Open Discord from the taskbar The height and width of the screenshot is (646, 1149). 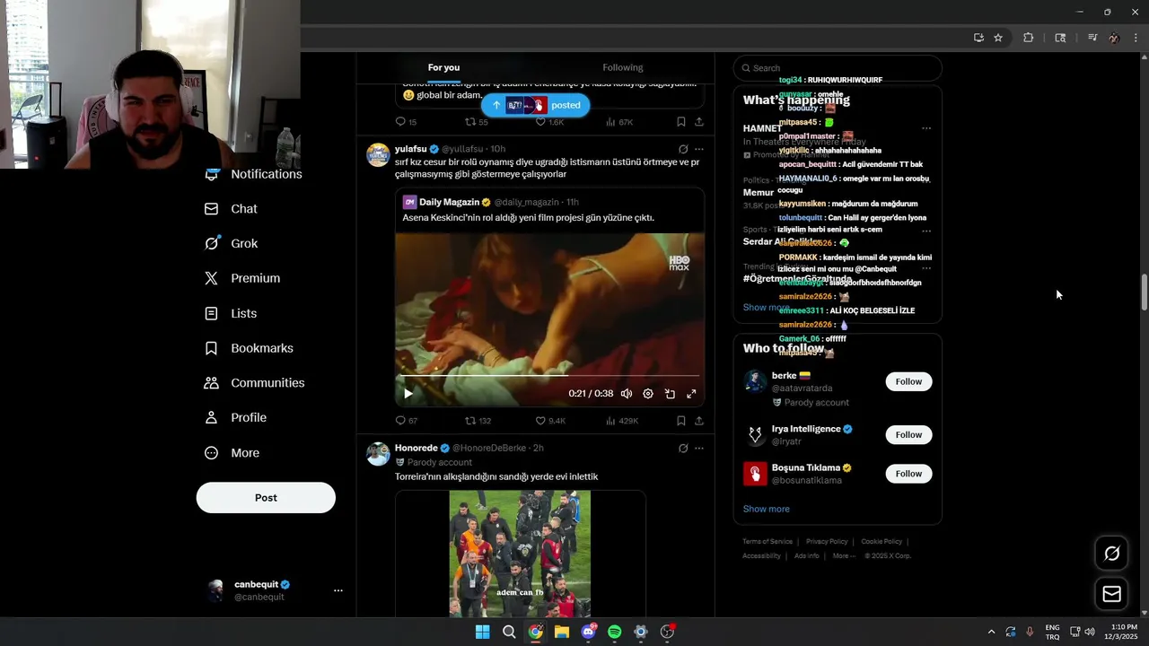pyautogui.click(x=588, y=632)
